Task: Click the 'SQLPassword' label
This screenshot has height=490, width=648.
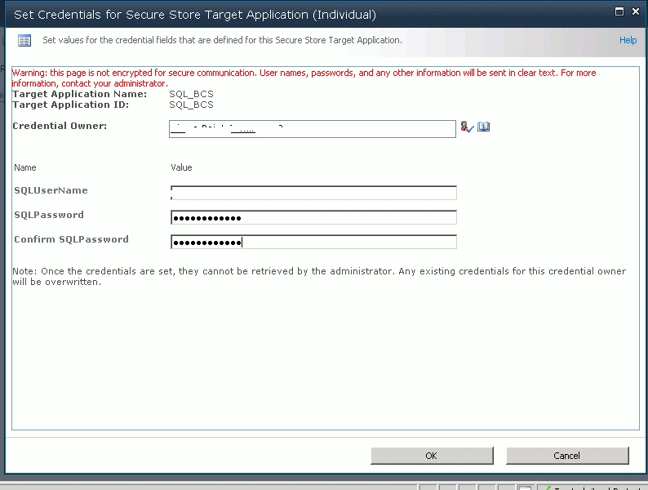Action: coord(49,215)
